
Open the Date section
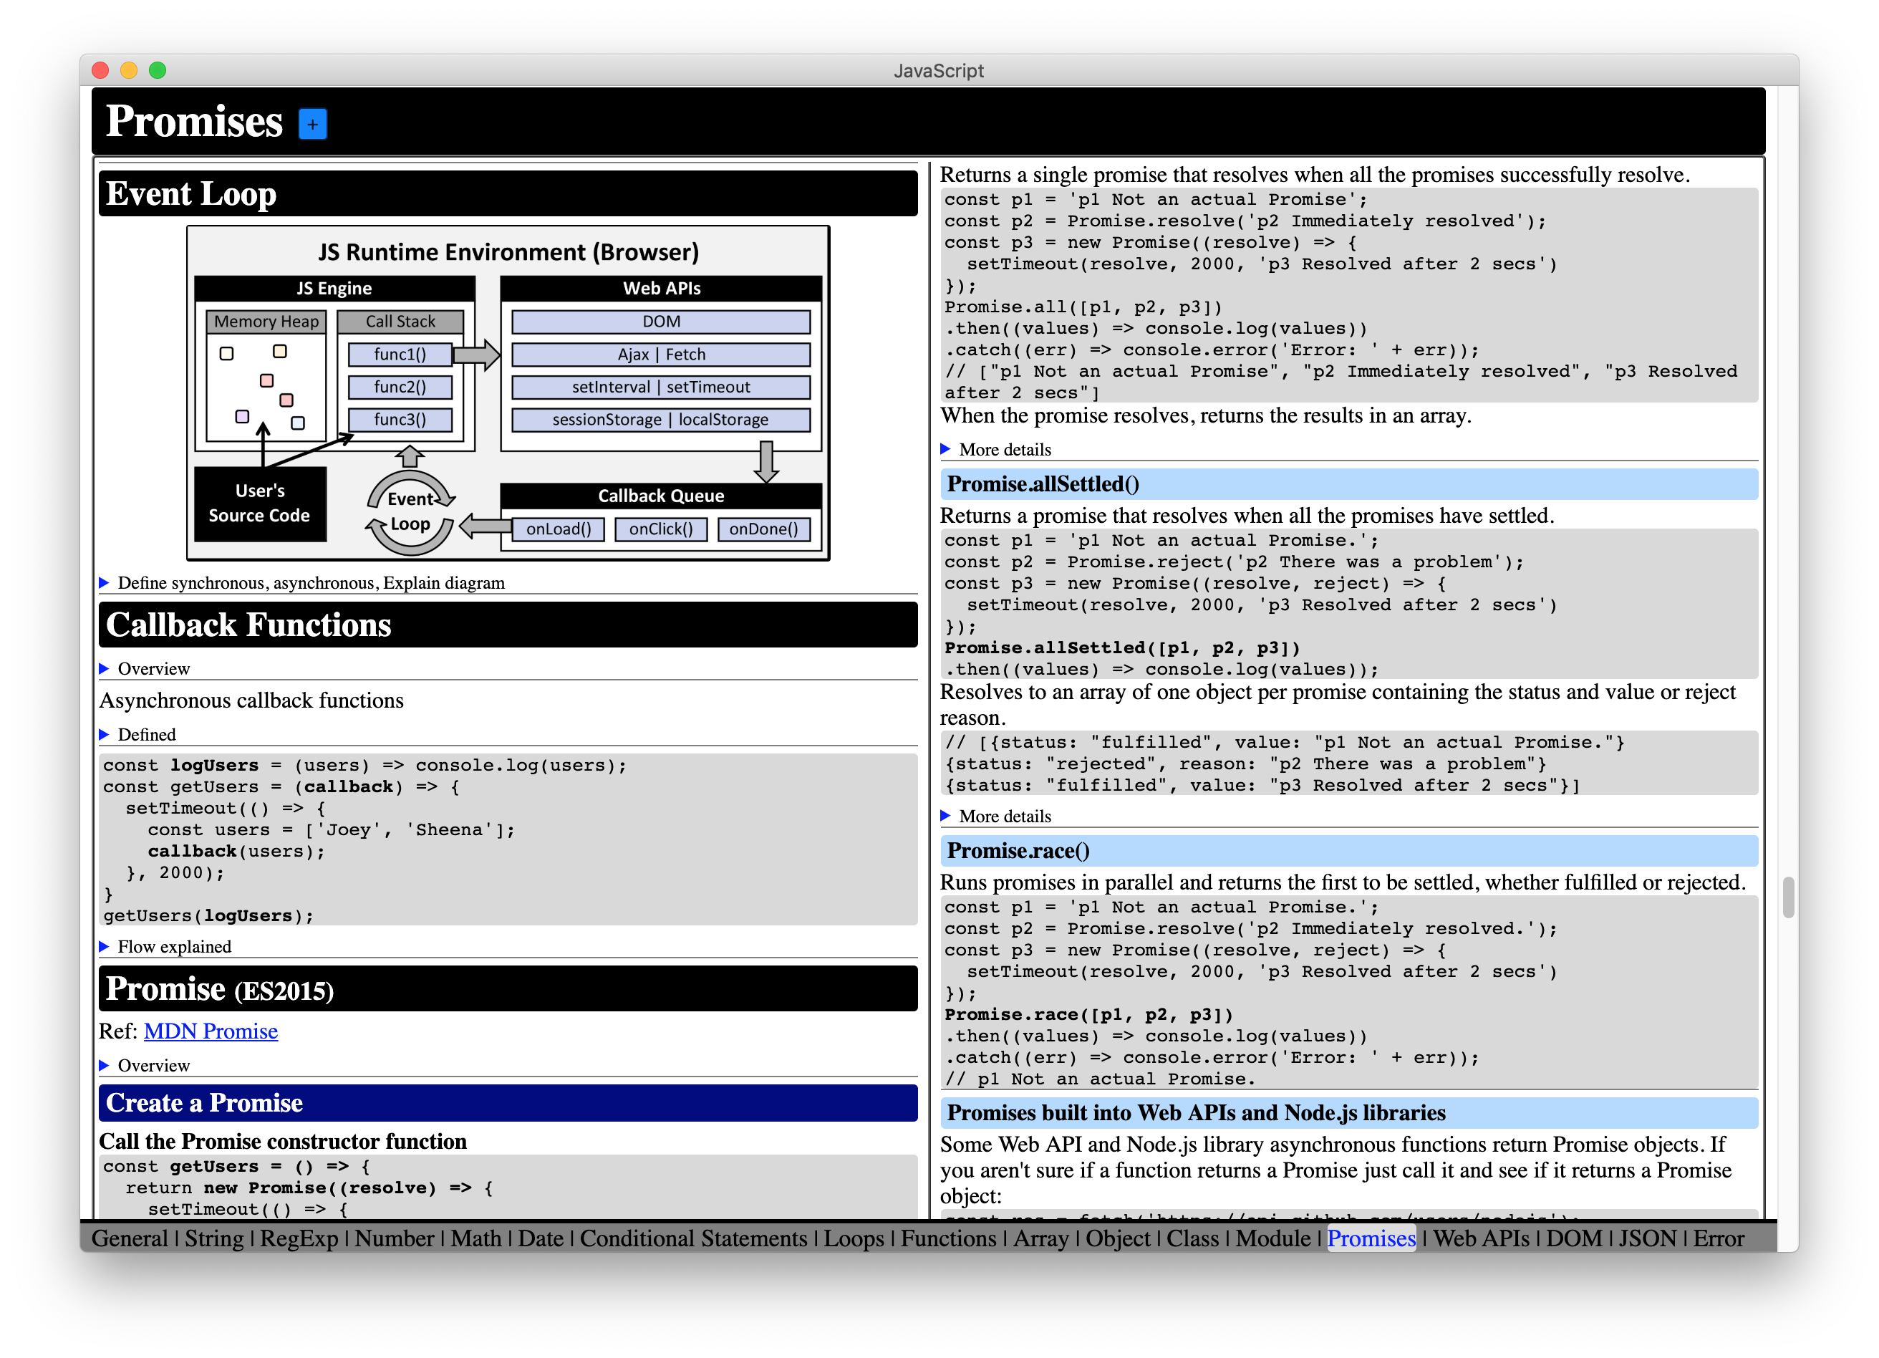[541, 1238]
